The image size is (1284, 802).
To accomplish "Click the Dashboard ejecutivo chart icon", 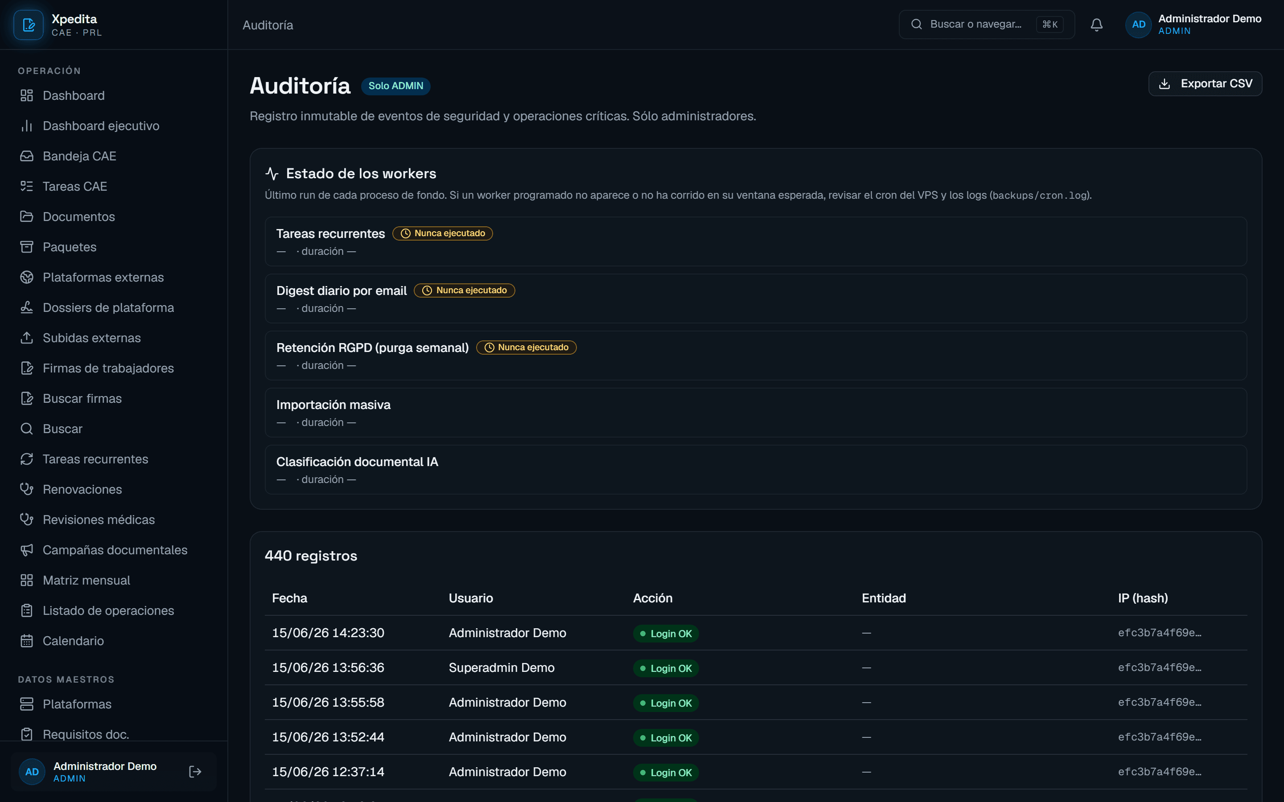I will (27, 126).
